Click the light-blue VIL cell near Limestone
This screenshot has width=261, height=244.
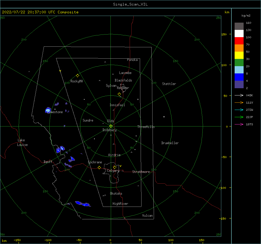pyautogui.click(x=48, y=110)
